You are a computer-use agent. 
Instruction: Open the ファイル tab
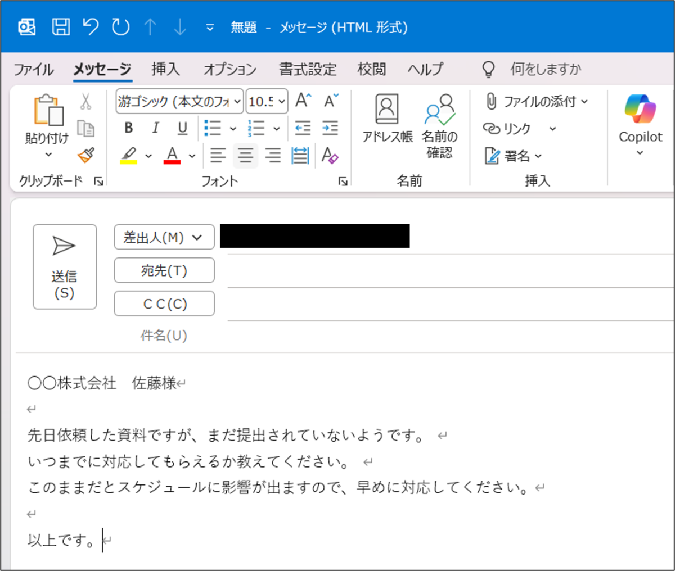pyautogui.click(x=34, y=69)
